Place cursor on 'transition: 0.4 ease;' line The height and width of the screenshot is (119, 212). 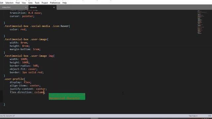26,13
